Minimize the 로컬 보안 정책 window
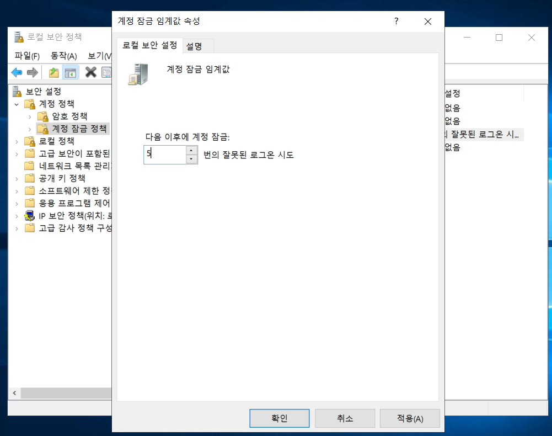Image resolution: width=552 pixels, height=436 pixels. [x=467, y=38]
